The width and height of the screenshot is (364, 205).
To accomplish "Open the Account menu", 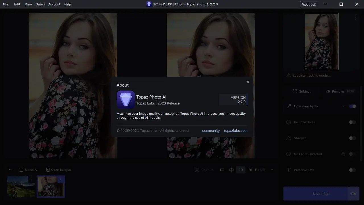I will pyautogui.click(x=54, y=4).
